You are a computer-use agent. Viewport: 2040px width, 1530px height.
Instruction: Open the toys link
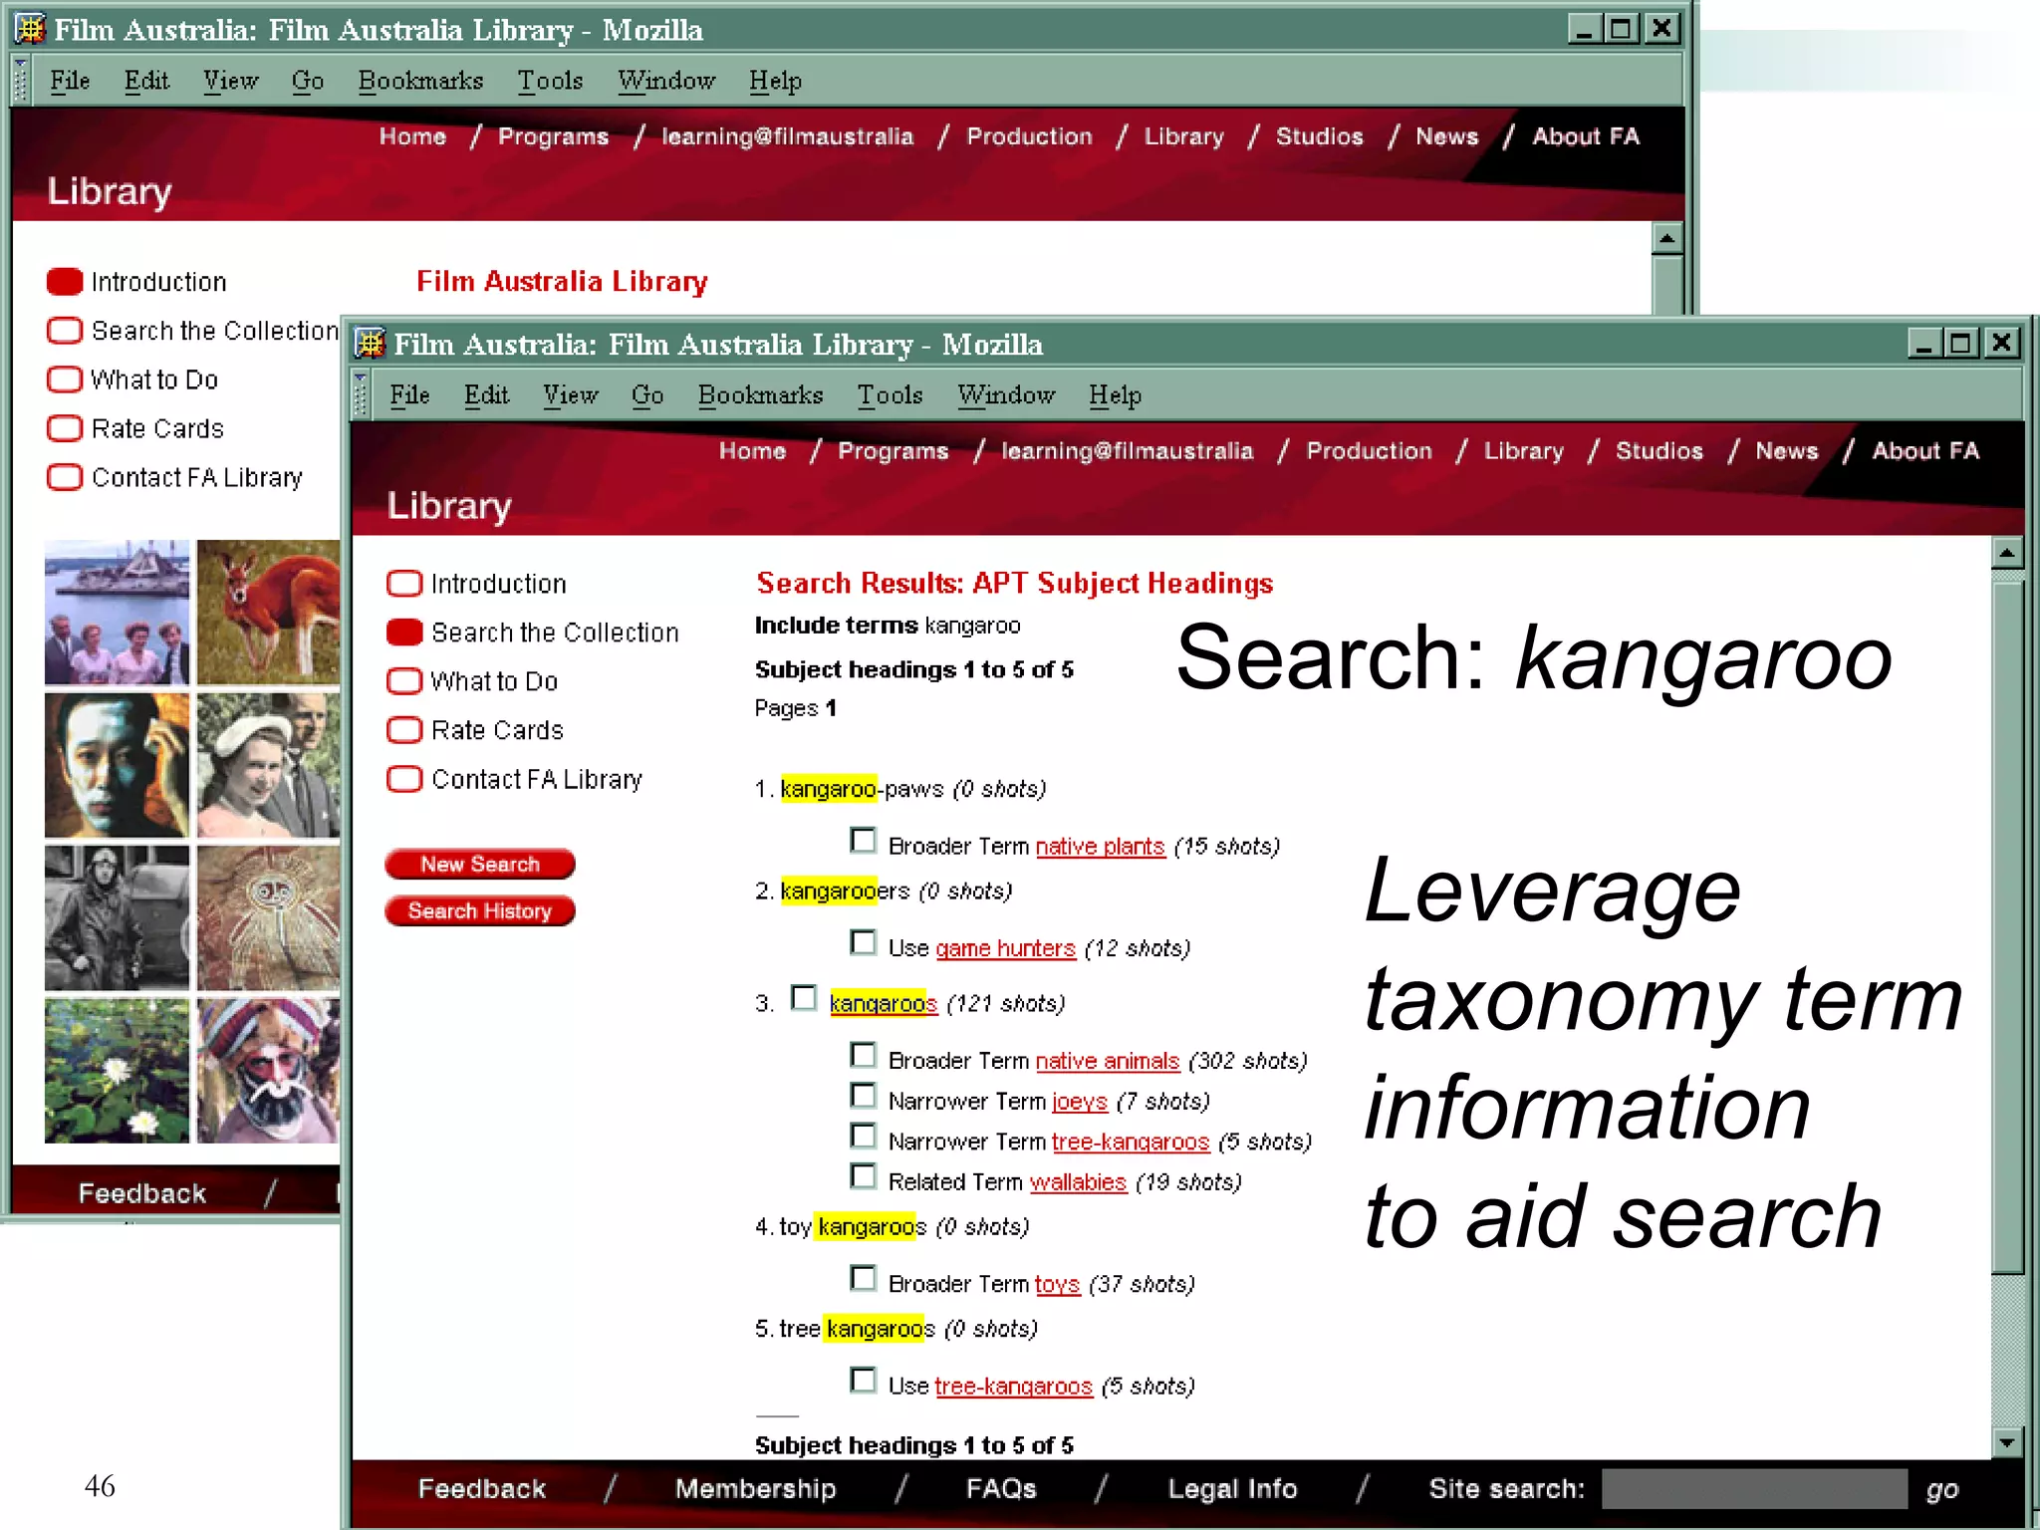pyautogui.click(x=1057, y=1284)
